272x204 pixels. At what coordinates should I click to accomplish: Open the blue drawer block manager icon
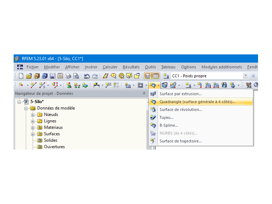[45, 76]
